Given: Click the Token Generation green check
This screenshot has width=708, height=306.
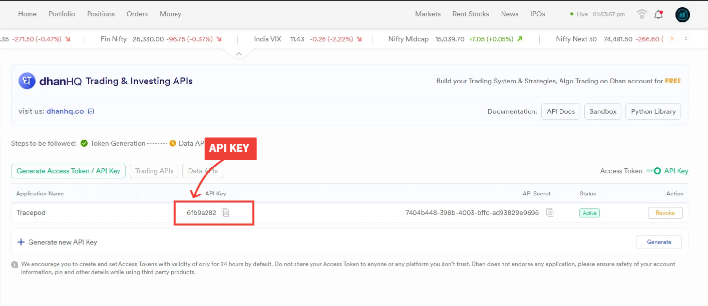Looking at the screenshot, I should pyautogui.click(x=84, y=143).
